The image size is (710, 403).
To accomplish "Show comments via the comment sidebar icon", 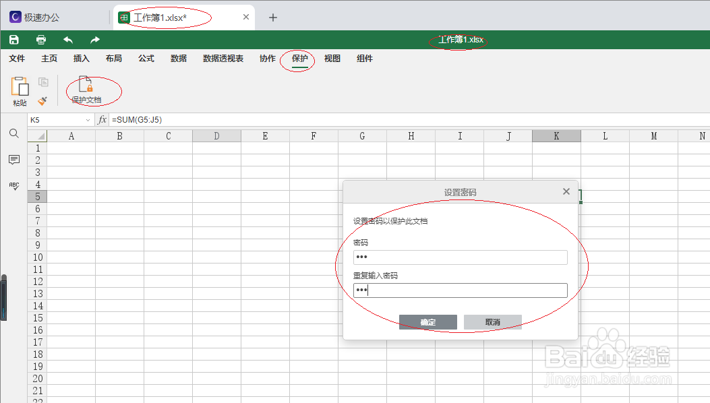I will tap(13, 160).
